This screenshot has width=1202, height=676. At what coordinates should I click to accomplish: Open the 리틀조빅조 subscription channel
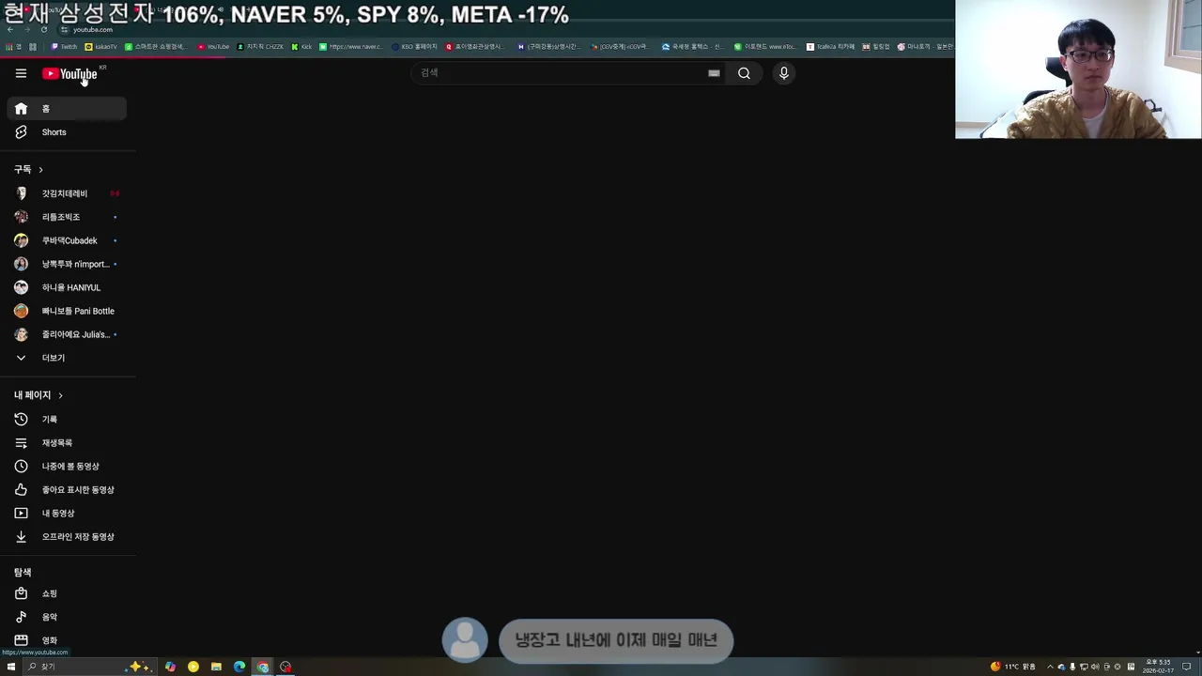coord(67,217)
